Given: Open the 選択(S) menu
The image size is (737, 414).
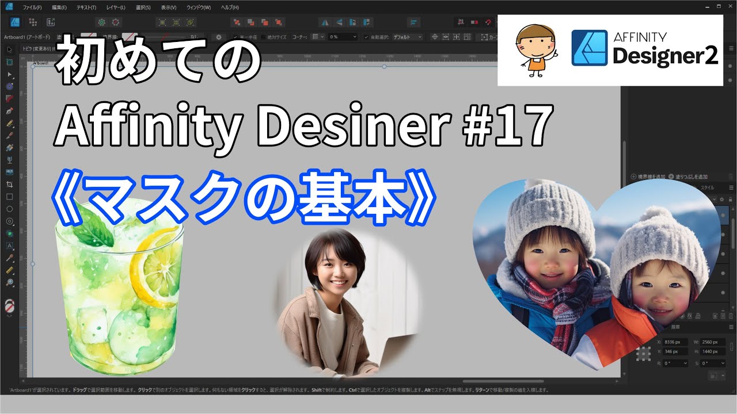Looking at the screenshot, I should (x=143, y=7).
